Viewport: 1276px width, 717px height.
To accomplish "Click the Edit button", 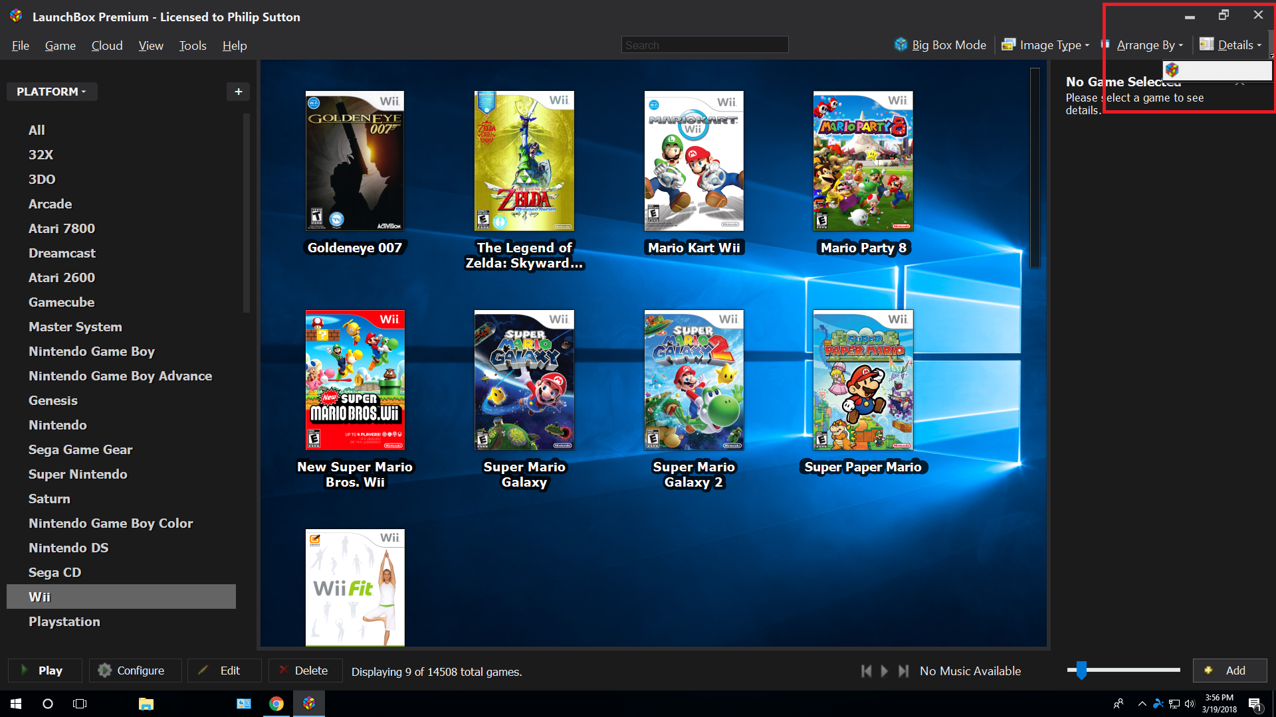I will [x=225, y=671].
